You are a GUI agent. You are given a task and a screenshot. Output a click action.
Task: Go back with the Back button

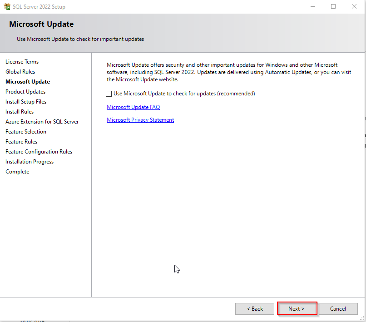coord(255,309)
